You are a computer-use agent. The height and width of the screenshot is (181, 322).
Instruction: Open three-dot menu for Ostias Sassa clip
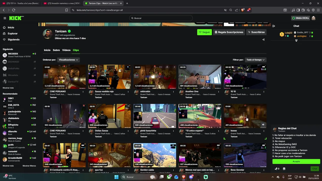pyautogui.click(x=128, y=131)
